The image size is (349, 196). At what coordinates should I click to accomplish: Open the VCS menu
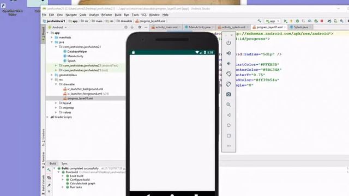(144, 15)
